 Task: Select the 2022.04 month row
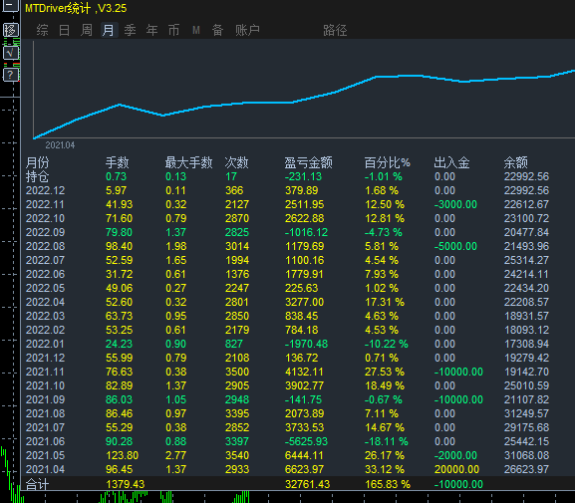288,302
